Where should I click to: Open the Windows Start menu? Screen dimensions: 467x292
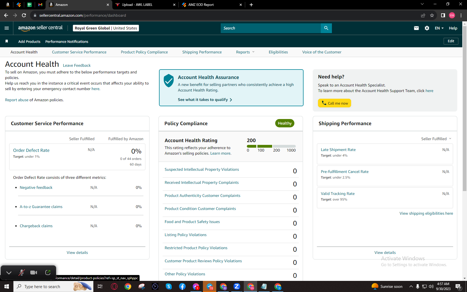(7, 286)
